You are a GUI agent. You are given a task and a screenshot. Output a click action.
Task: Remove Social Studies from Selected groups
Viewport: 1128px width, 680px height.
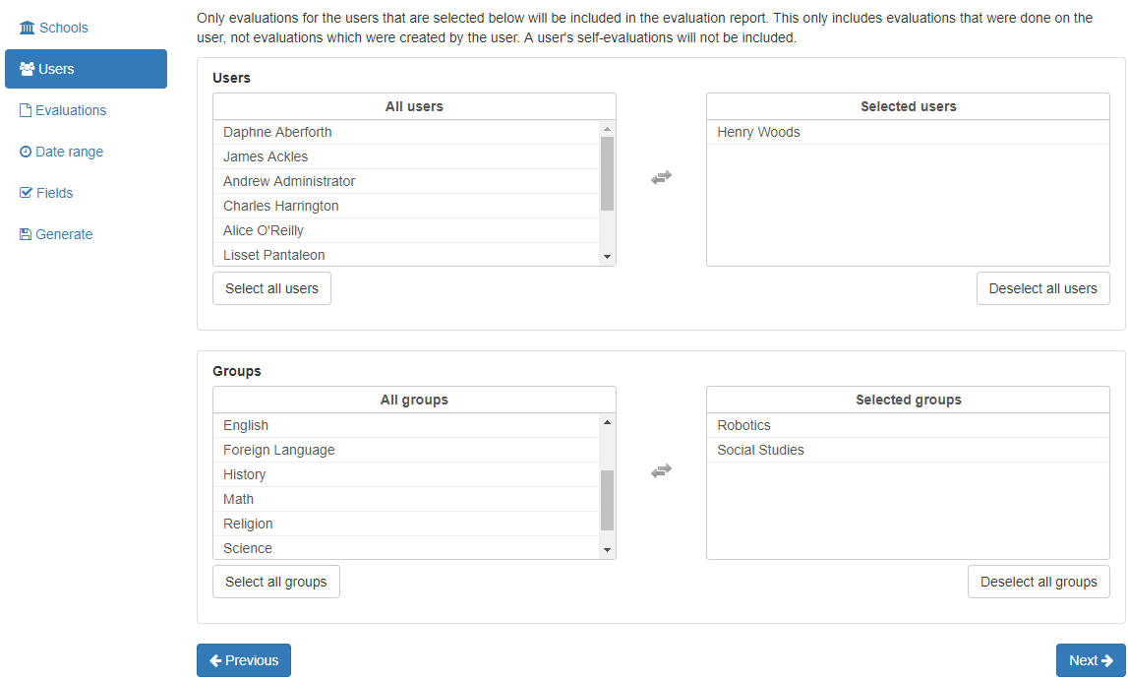tap(908, 451)
